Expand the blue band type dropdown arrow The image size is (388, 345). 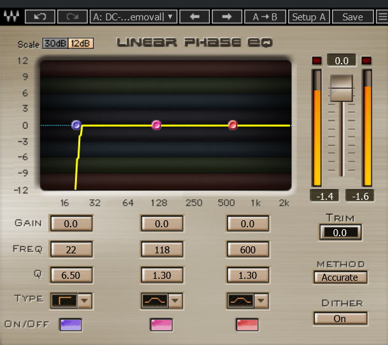pos(85,300)
